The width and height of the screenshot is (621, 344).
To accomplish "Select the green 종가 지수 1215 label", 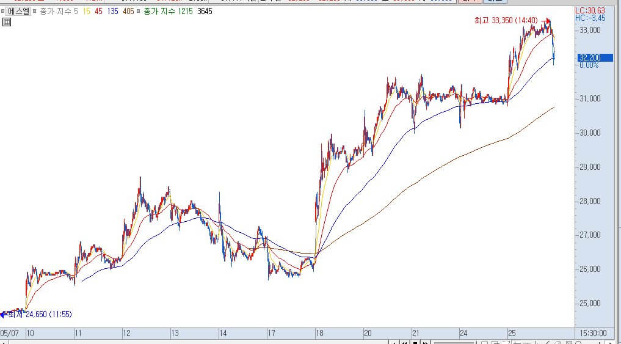I will coord(167,12).
